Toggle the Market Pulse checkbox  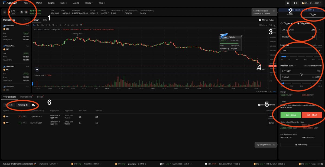260,20
